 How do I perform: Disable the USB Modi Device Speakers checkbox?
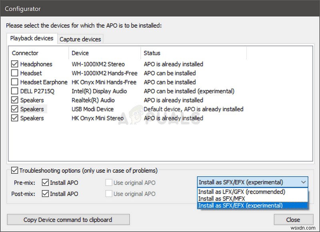coord(15,109)
